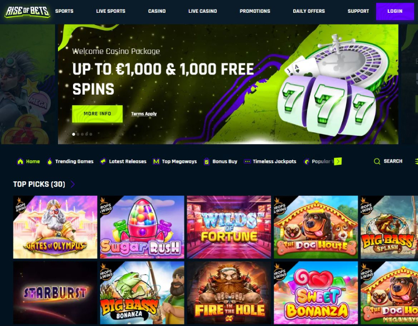Open the Casino menu item

tap(157, 11)
